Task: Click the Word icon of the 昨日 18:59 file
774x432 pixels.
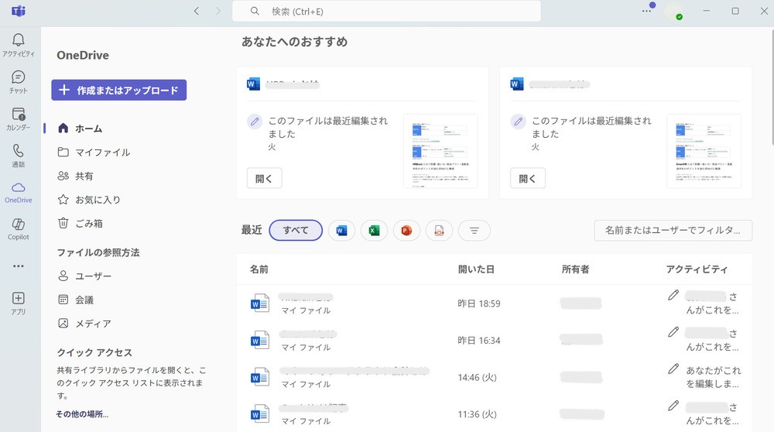Action: click(x=260, y=303)
